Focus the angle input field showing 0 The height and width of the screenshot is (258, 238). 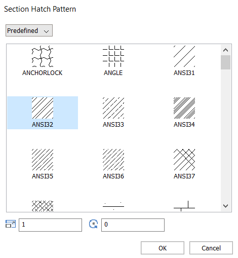pyautogui.click(x=133, y=225)
